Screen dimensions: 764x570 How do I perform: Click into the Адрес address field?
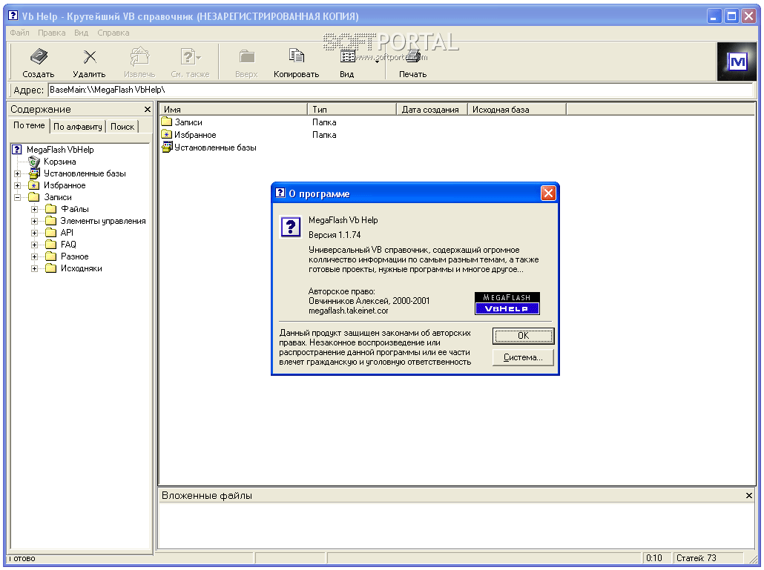click(x=401, y=90)
